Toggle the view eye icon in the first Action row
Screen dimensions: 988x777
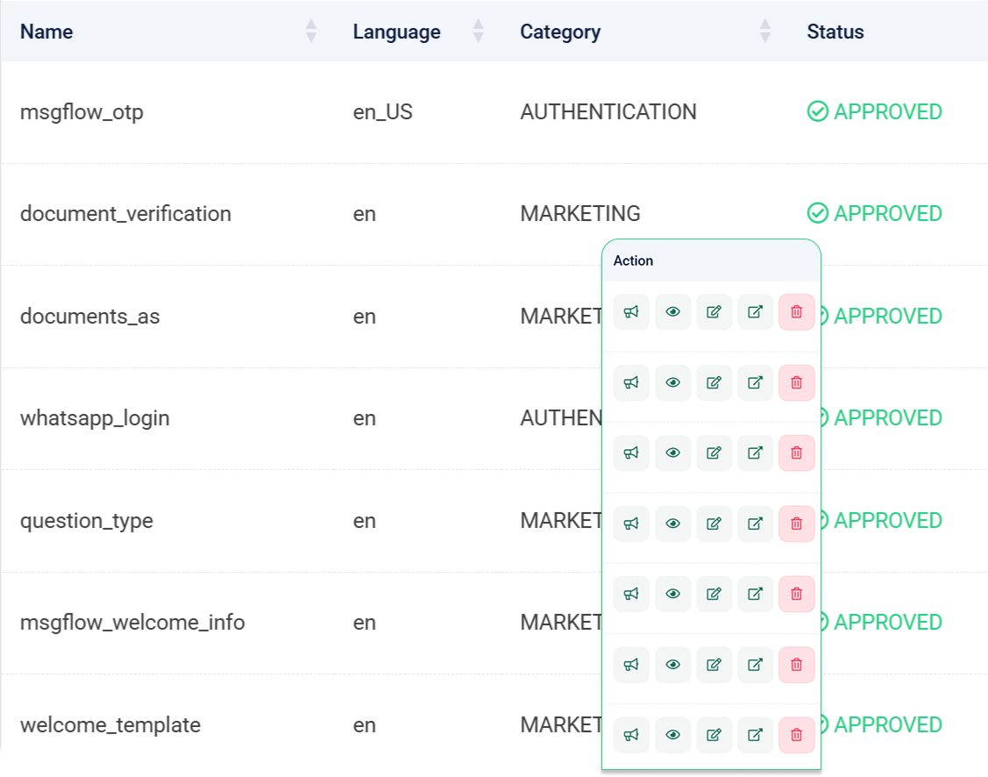(672, 312)
